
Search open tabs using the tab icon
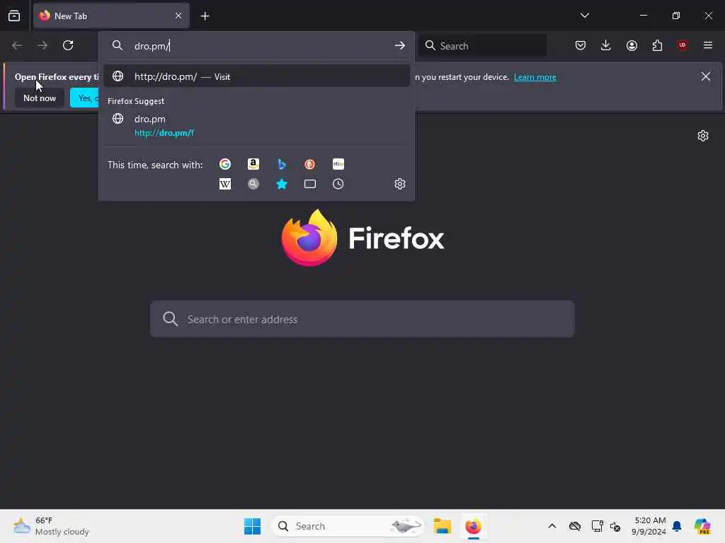coord(310,184)
